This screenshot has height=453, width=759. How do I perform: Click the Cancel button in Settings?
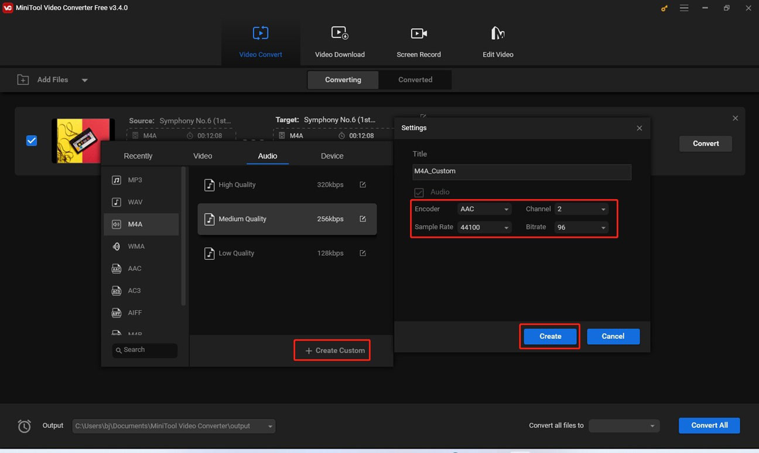click(613, 337)
